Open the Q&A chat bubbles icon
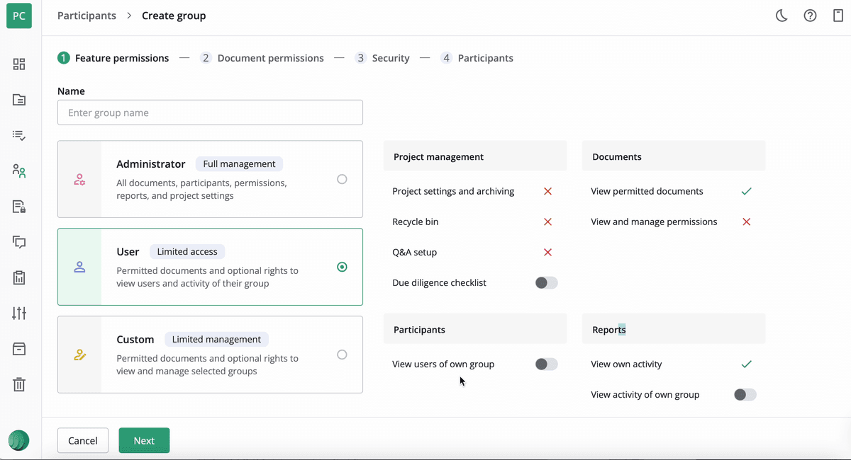This screenshot has height=460, width=851. [x=19, y=242]
